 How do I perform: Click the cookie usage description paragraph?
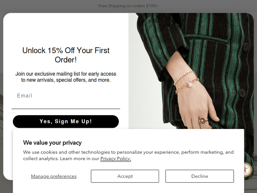tap(128, 155)
